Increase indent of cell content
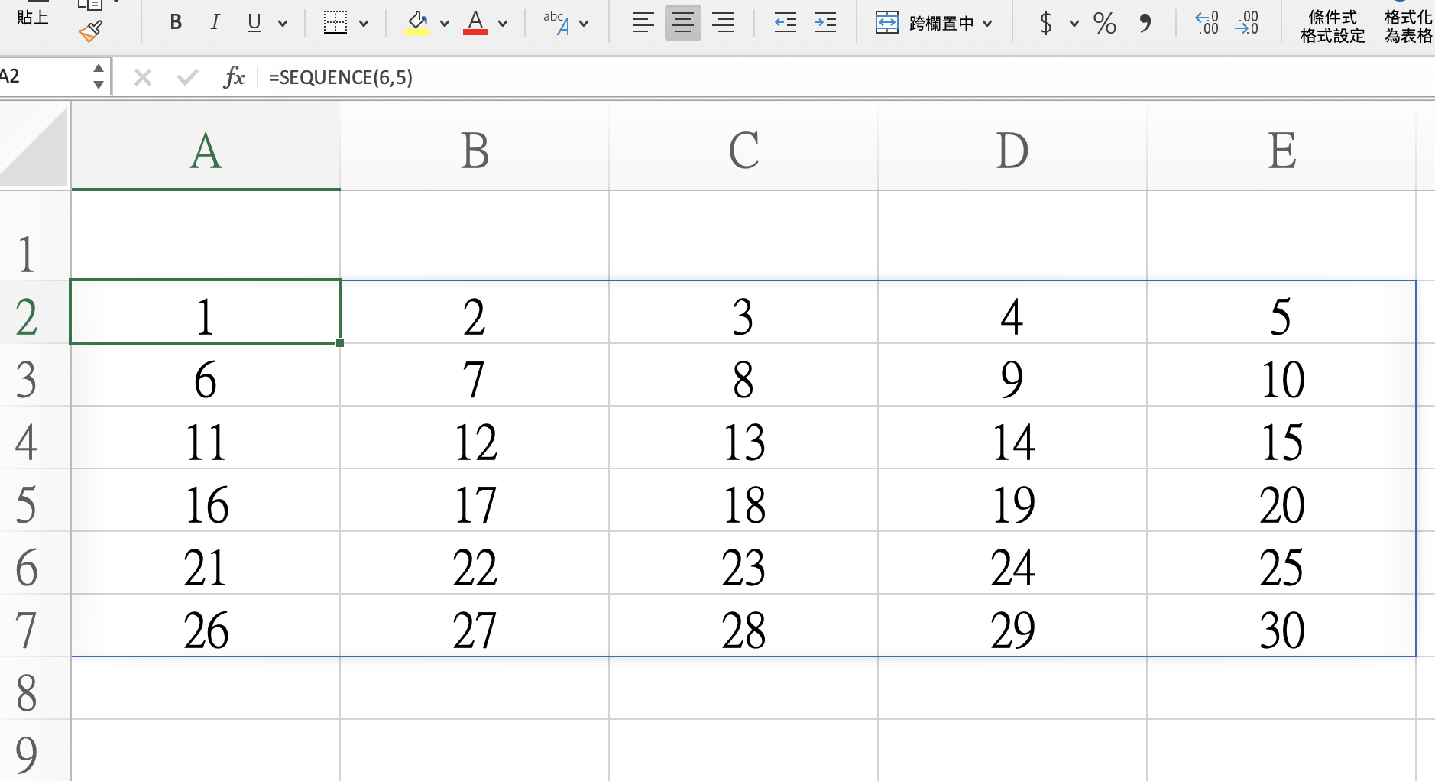The width and height of the screenshot is (1435, 781). [x=825, y=23]
